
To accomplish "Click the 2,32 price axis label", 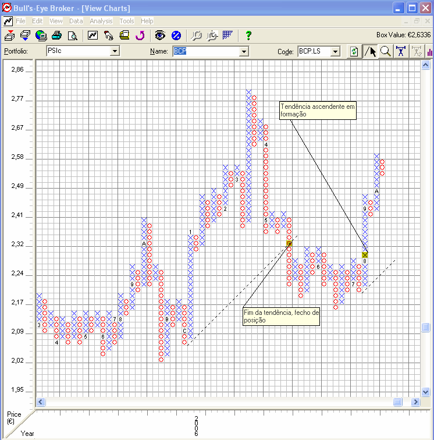I will click(17, 244).
